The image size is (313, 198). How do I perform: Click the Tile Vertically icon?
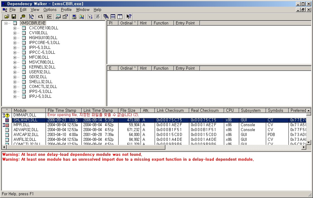pyautogui.click(x=120, y=16)
